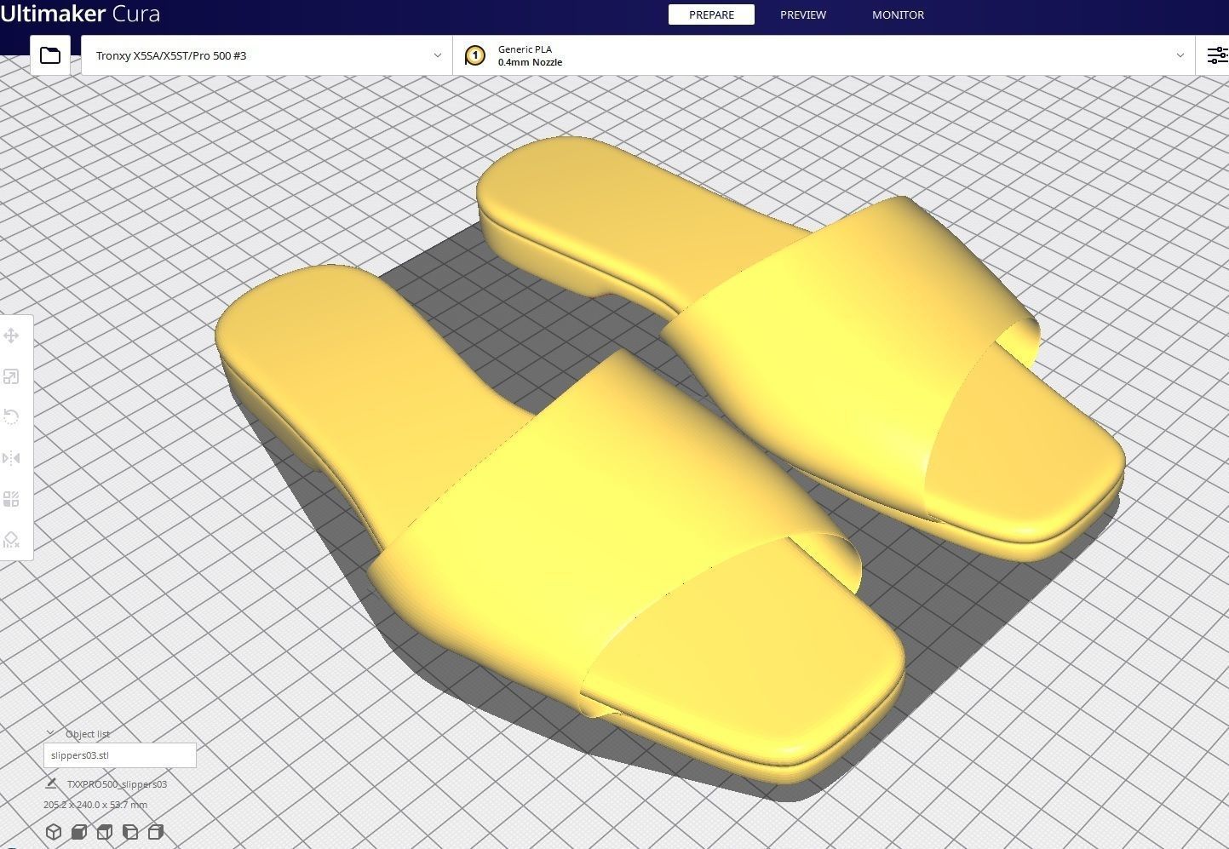Switch to the PREVIEW tab

pyautogui.click(x=801, y=14)
